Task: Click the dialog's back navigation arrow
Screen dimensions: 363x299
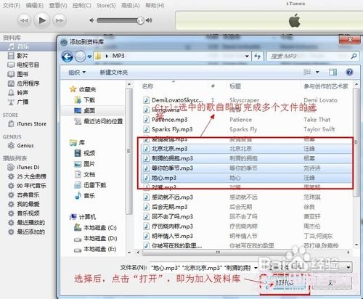Action: pos(68,57)
